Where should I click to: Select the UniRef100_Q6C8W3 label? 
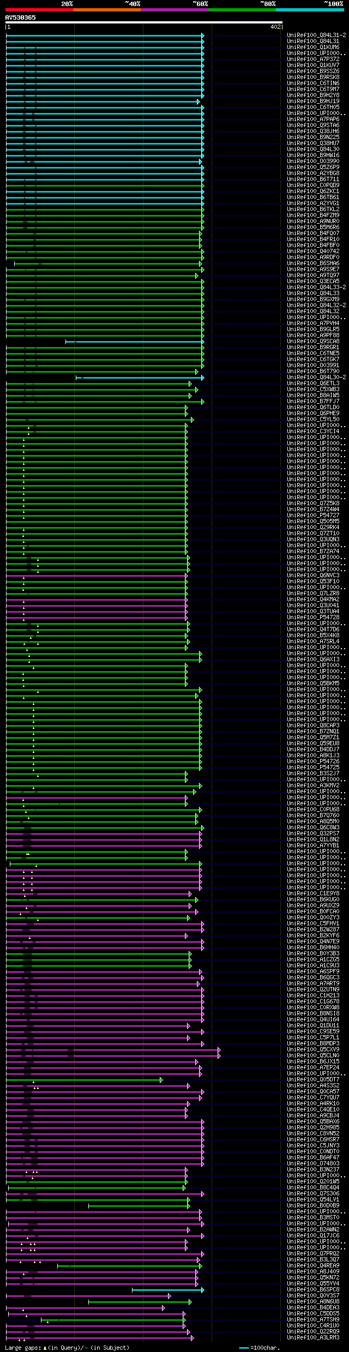313,827
